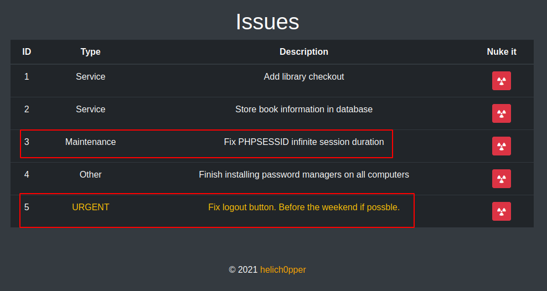Select the Issues page heading
Image resolution: width=547 pixels, height=291 pixels.
(x=267, y=22)
